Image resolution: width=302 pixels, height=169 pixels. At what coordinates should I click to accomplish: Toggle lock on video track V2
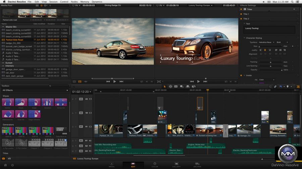73,113
